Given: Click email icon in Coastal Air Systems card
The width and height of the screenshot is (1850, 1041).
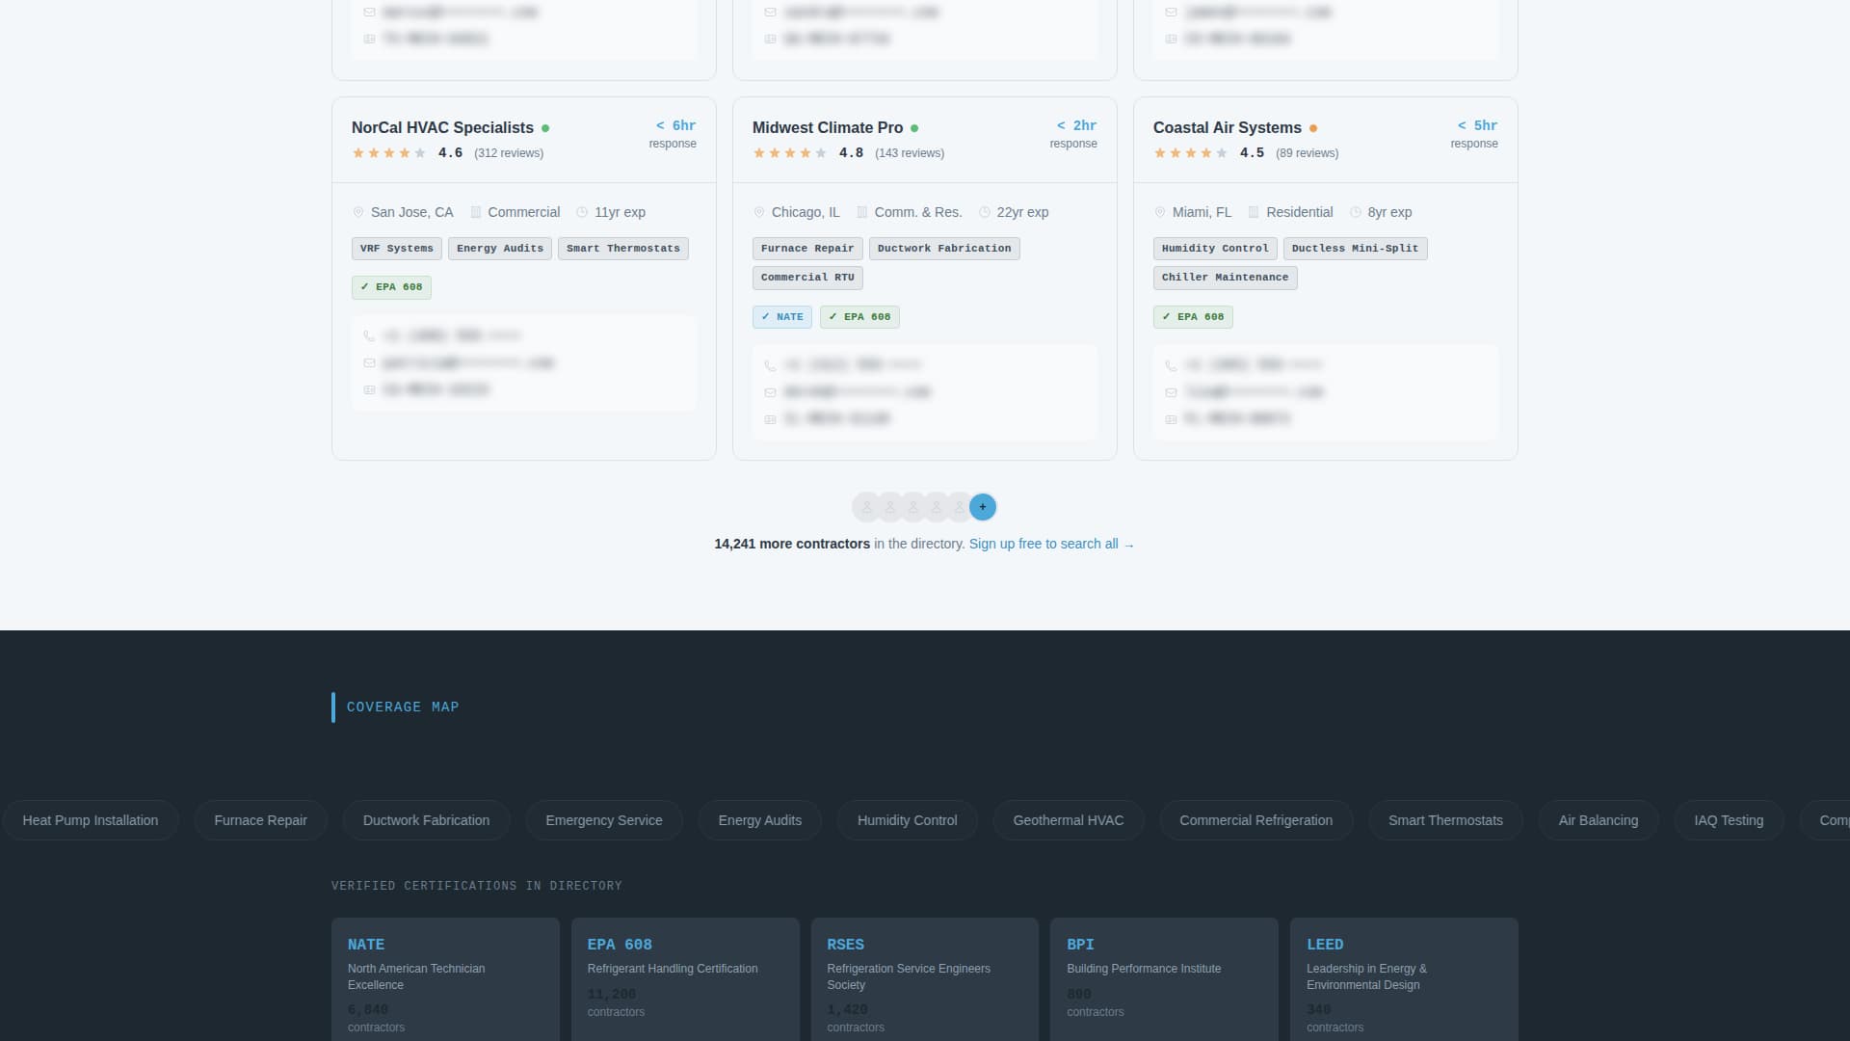Looking at the screenshot, I should coord(1171,392).
